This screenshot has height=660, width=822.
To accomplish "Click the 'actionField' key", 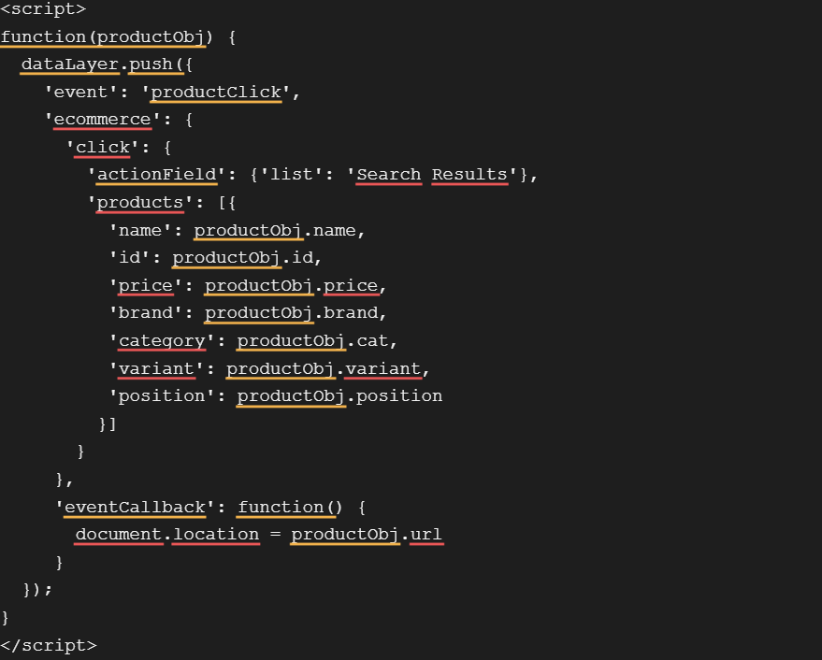I will tap(157, 175).
